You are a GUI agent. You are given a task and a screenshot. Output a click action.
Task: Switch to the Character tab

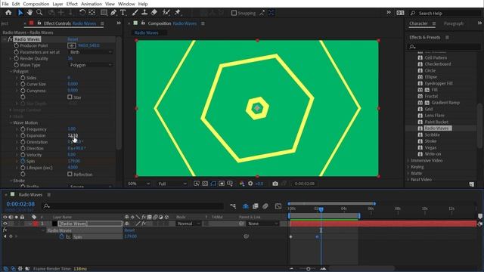click(x=418, y=23)
